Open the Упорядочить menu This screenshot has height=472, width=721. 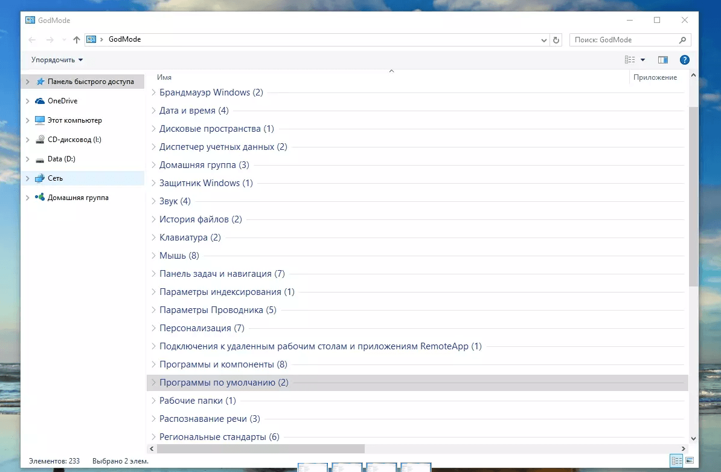[x=57, y=60]
